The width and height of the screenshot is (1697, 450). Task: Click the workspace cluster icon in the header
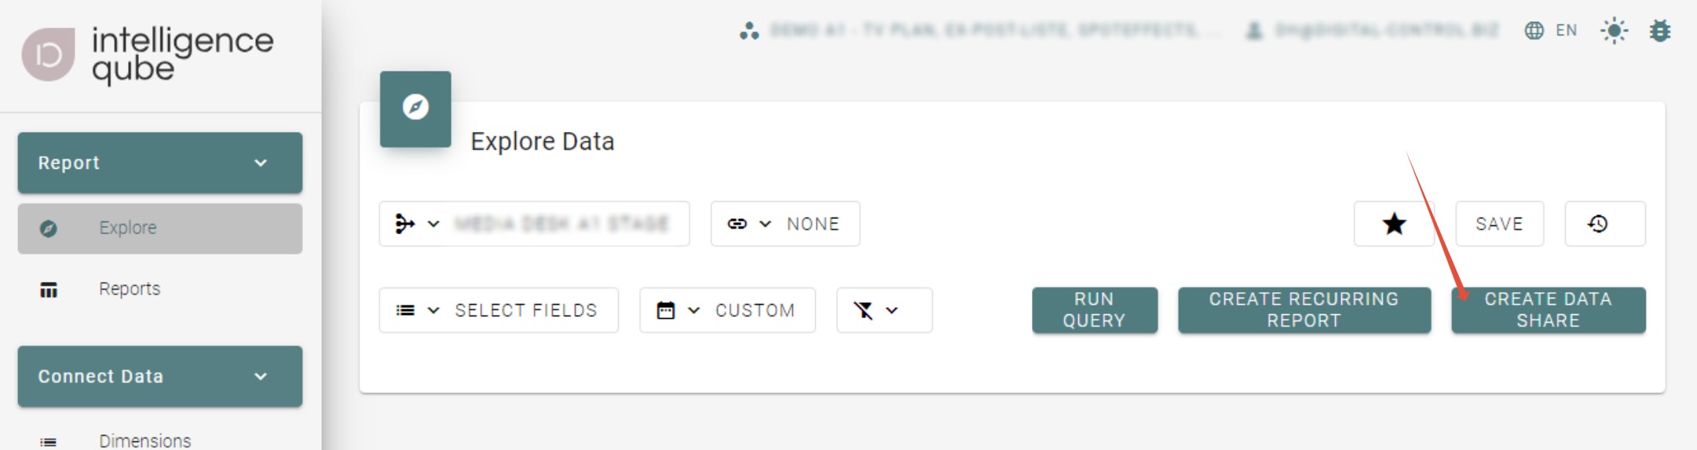click(748, 31)
